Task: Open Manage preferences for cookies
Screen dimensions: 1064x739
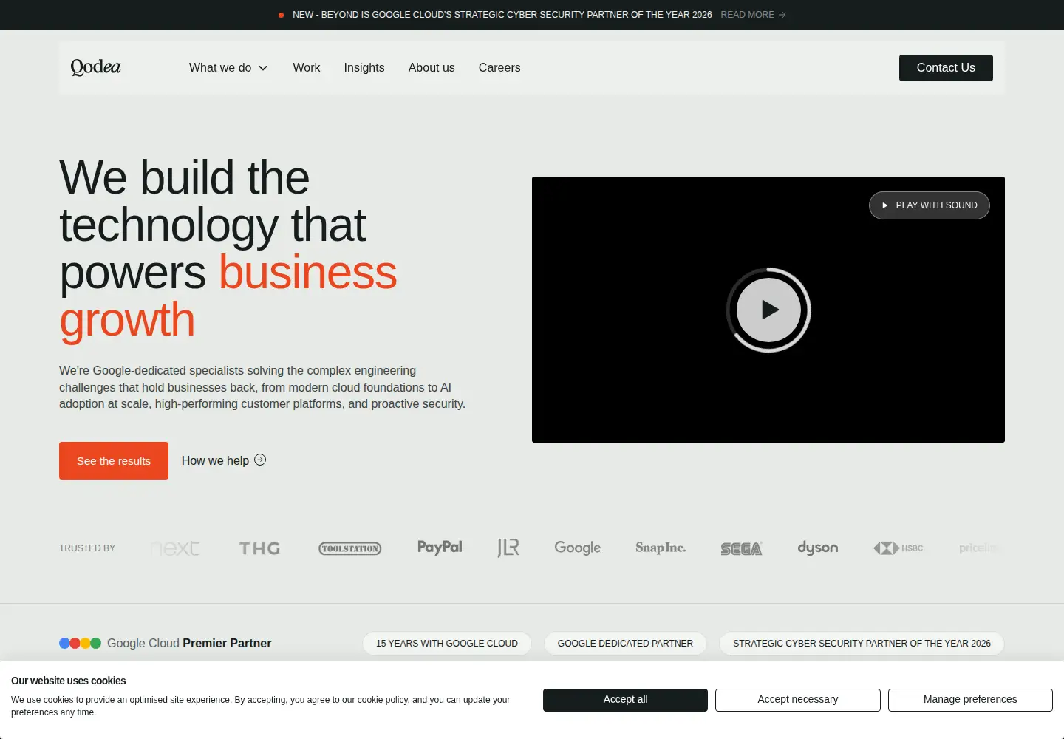Action: coord(970,700)
